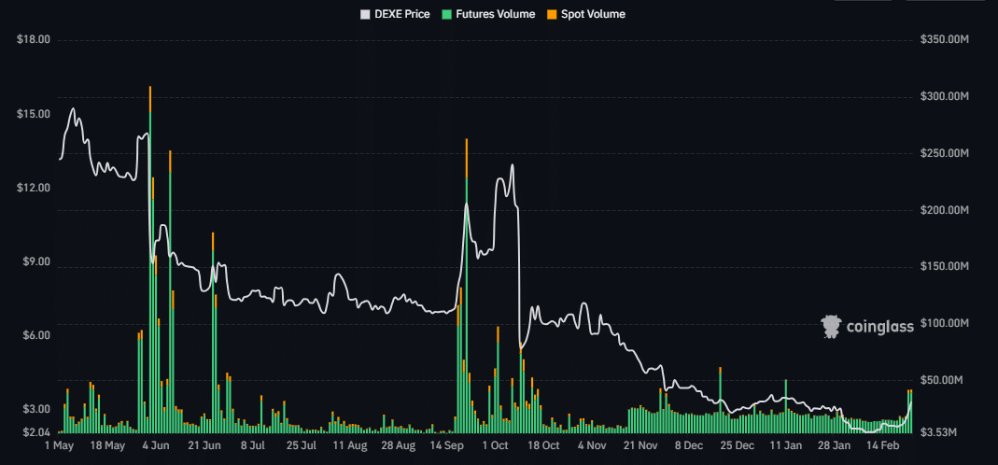The image size is (998, 465).
Task: Click the orange Spot Volume legend swatch
Action: click(553, 14)
